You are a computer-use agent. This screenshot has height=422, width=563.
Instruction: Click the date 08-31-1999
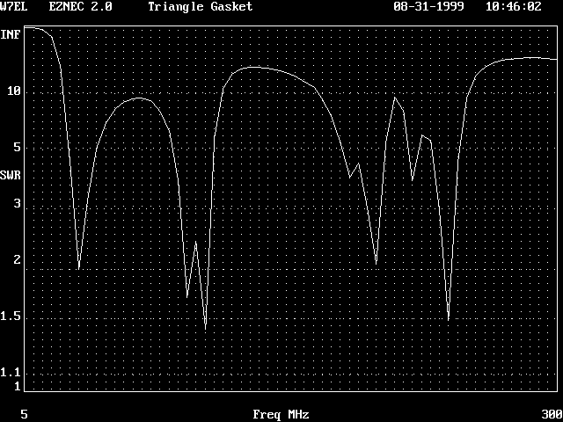(x=428, y=6)
